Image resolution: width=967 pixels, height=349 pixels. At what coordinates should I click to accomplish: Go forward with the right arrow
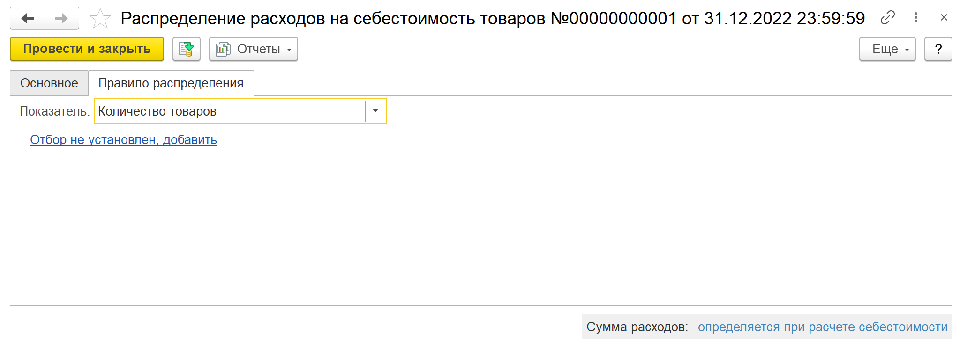pyautogui.click(x=62, y=18)
